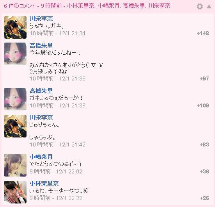
Task: Click the +36 count on 小嶋菜月 comment
Action: (204, 171)
